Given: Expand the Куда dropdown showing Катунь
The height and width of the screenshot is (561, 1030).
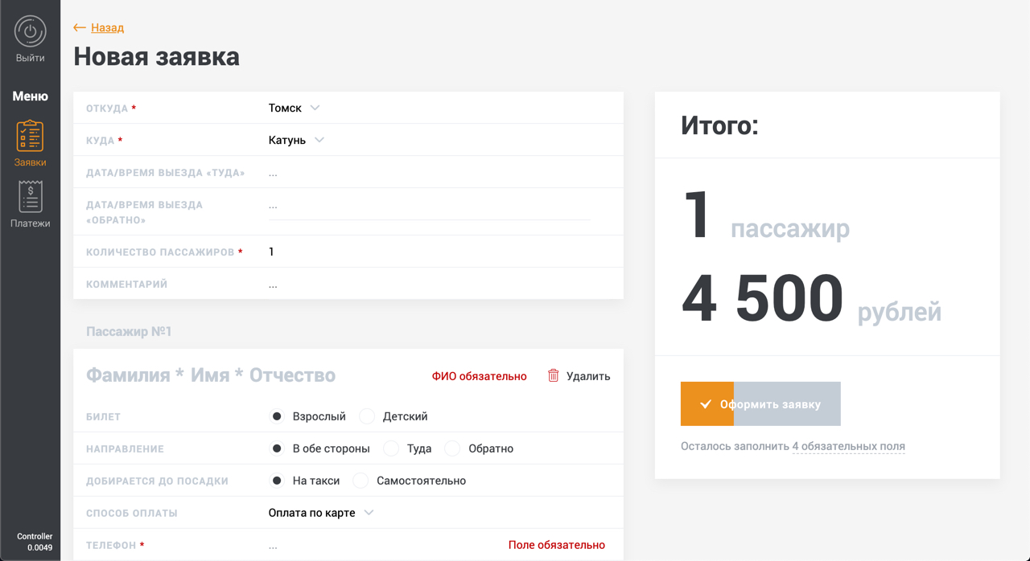Looking at the screenshot, I should pyautogui.click(x=297, y=140).
